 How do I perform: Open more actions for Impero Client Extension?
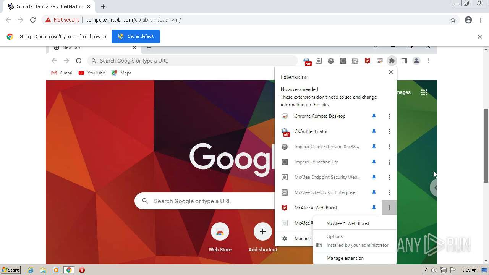click(x=389, y=147)
